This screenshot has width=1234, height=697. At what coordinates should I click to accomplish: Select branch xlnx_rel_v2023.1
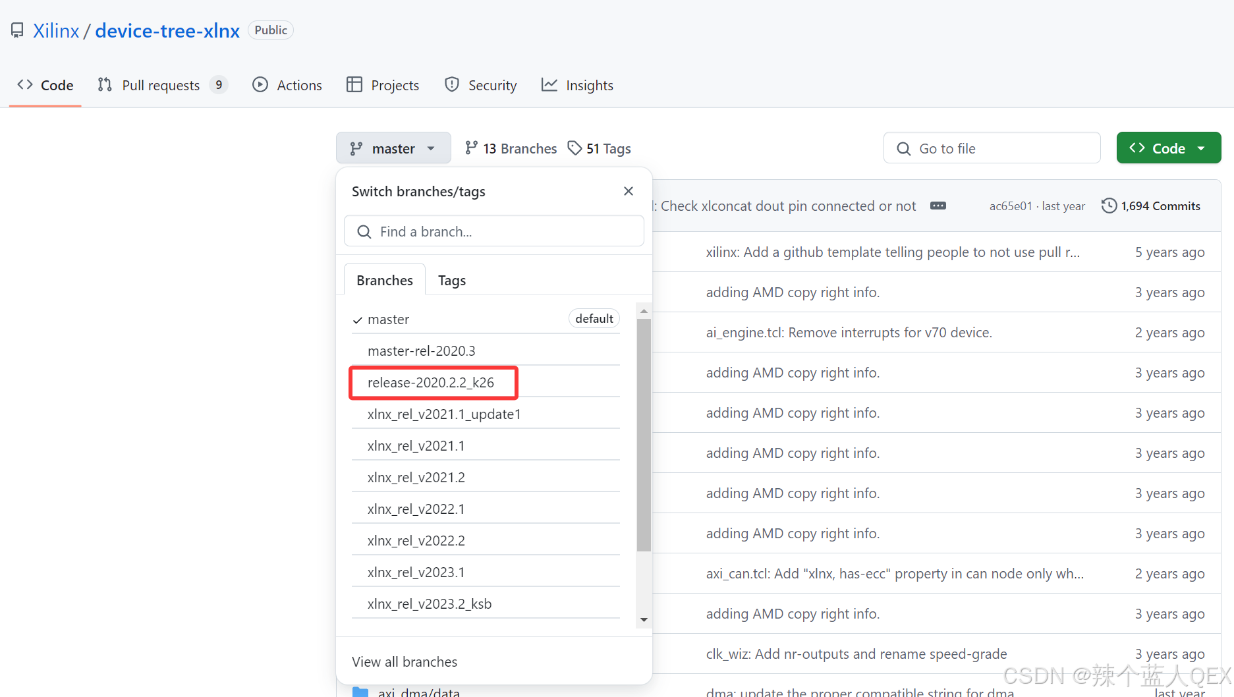click(x=486, y=572)
